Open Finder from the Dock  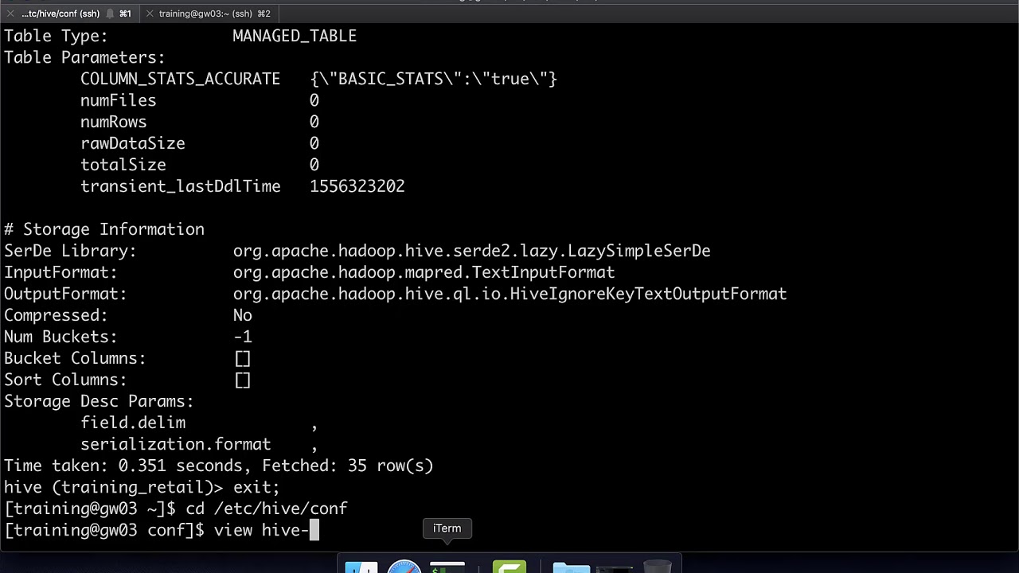pos(361,567)
